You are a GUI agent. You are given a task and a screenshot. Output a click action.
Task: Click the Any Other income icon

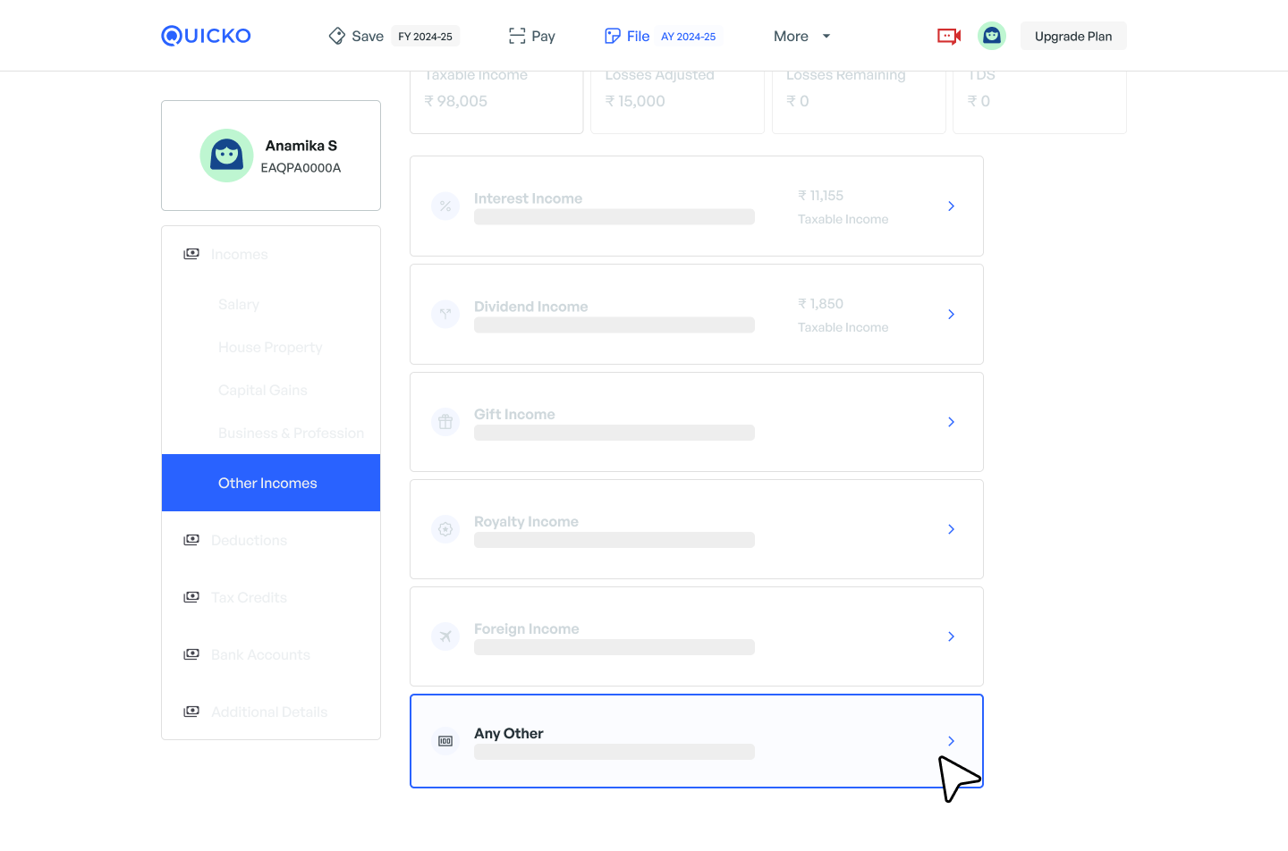point(445,741)
